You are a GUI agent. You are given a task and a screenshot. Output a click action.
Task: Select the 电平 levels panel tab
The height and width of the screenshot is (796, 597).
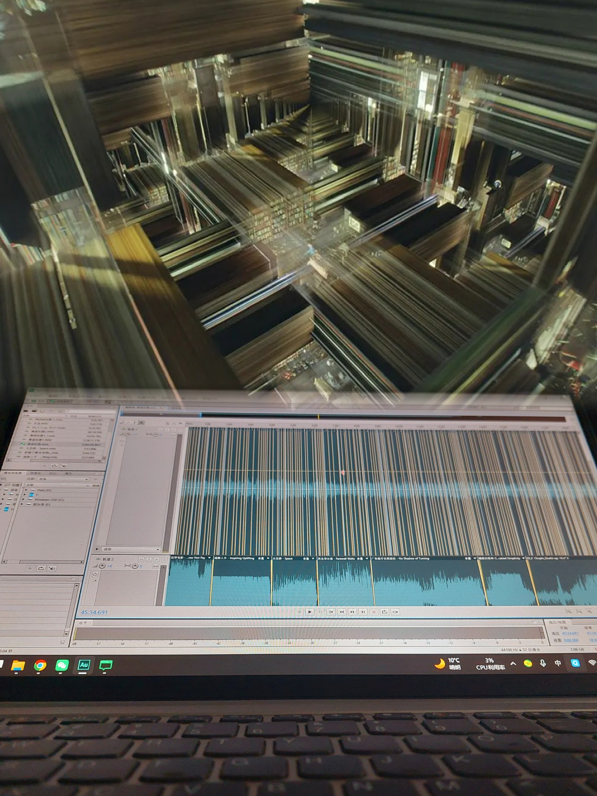click(x=83, y=623)
